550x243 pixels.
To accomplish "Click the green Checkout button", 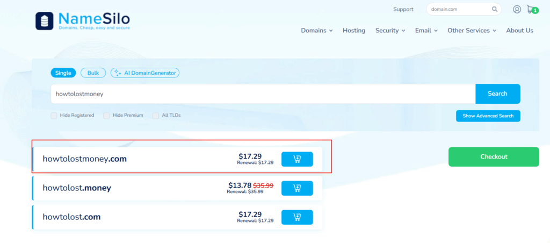I will (493, 157).
